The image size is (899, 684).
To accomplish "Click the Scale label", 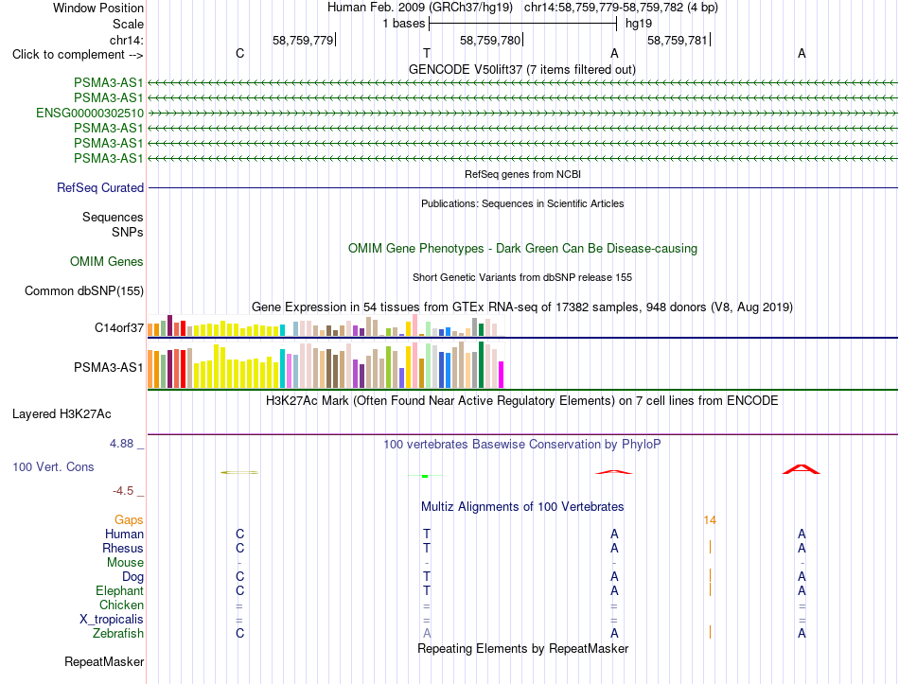I will (128, 24).
